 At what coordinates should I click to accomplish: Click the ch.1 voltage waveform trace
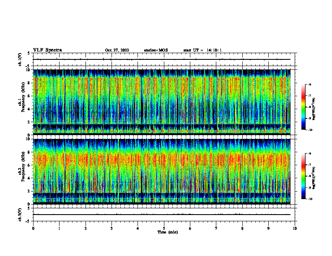click(162, 59)
